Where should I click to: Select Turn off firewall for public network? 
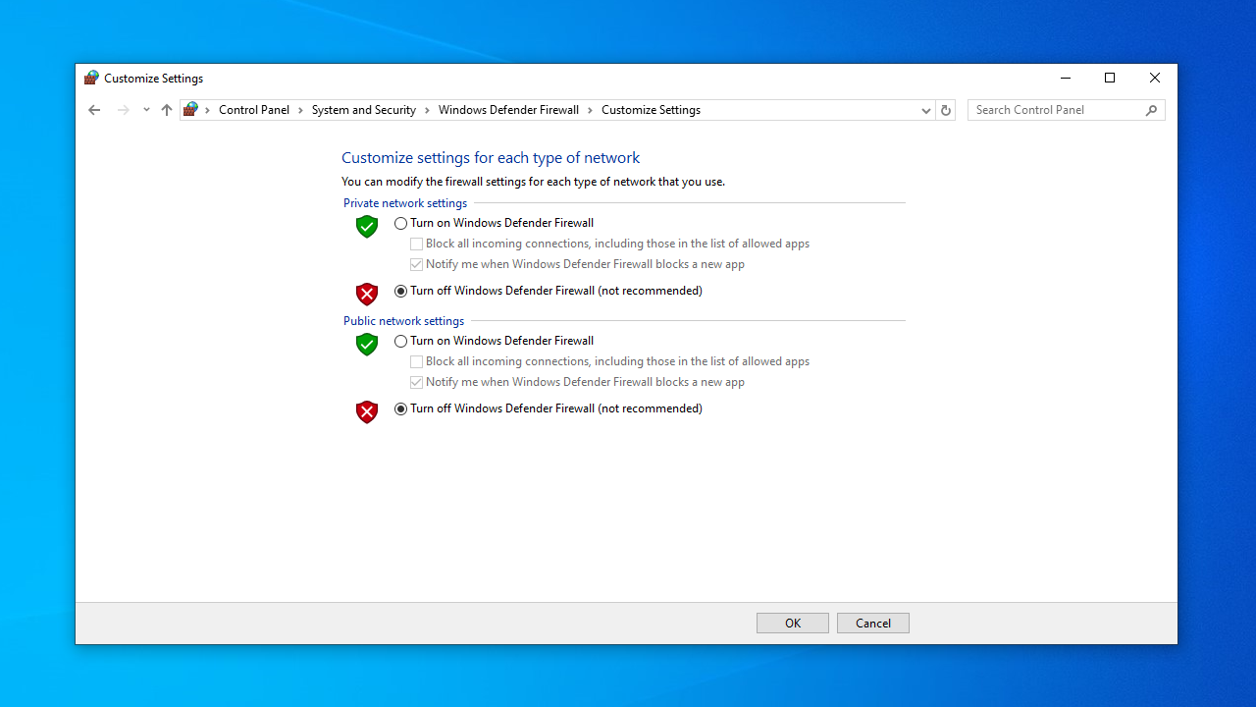[x=401, y=409]
